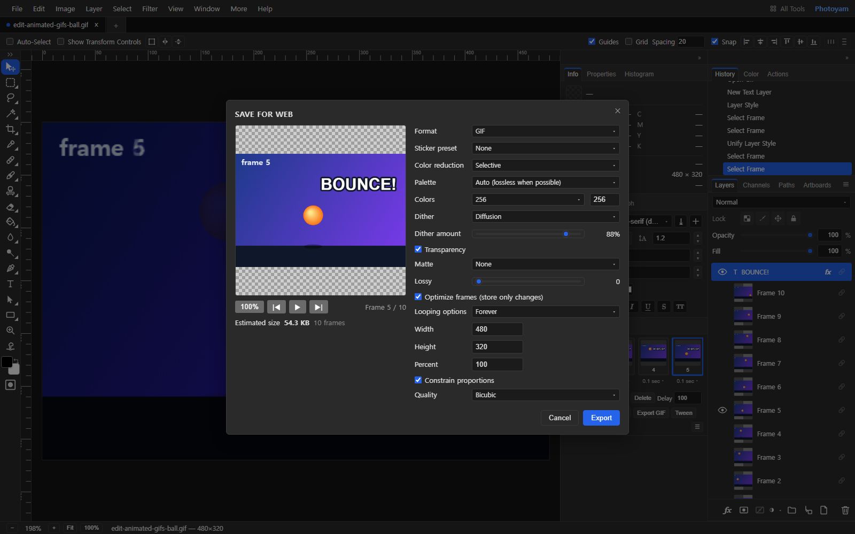
Task: Expand Looping options dropdown
Action: (x=545, y=312)
